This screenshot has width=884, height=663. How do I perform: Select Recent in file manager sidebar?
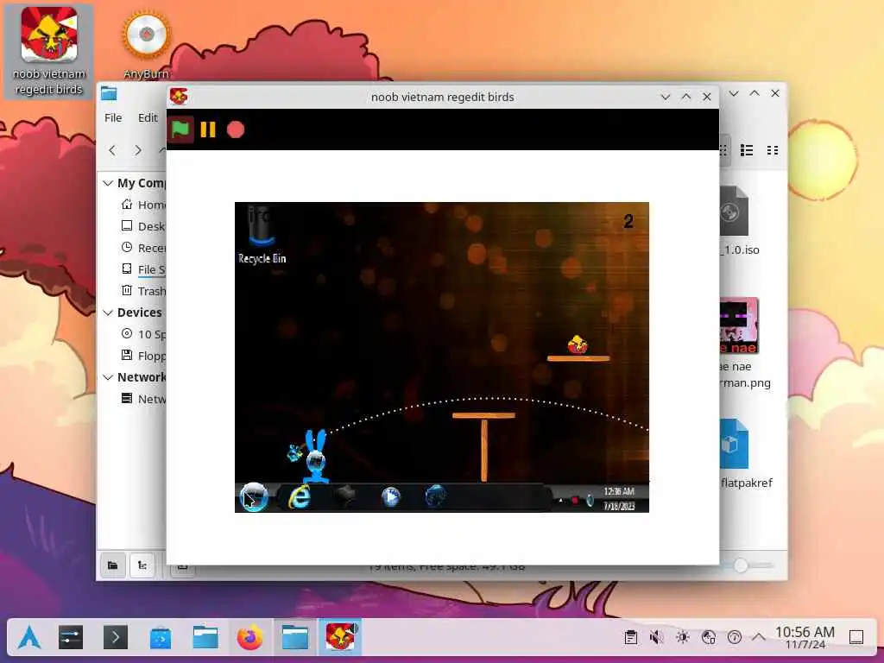143,248
